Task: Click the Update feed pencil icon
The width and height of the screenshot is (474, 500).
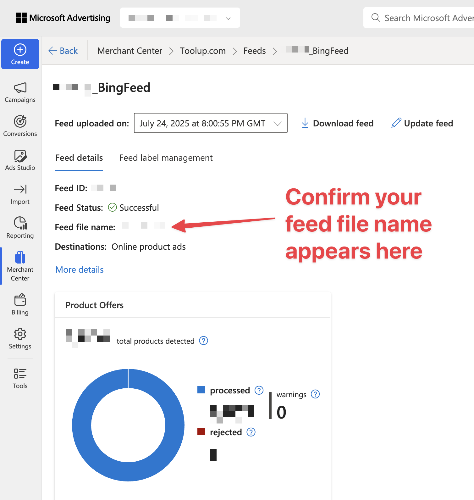Action: click(x=396, y=123)
